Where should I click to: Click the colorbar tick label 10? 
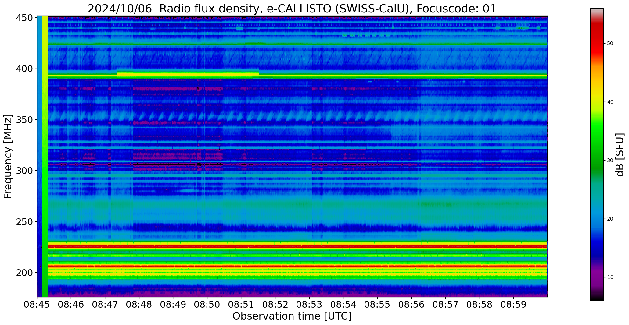(x=610, y=277)
